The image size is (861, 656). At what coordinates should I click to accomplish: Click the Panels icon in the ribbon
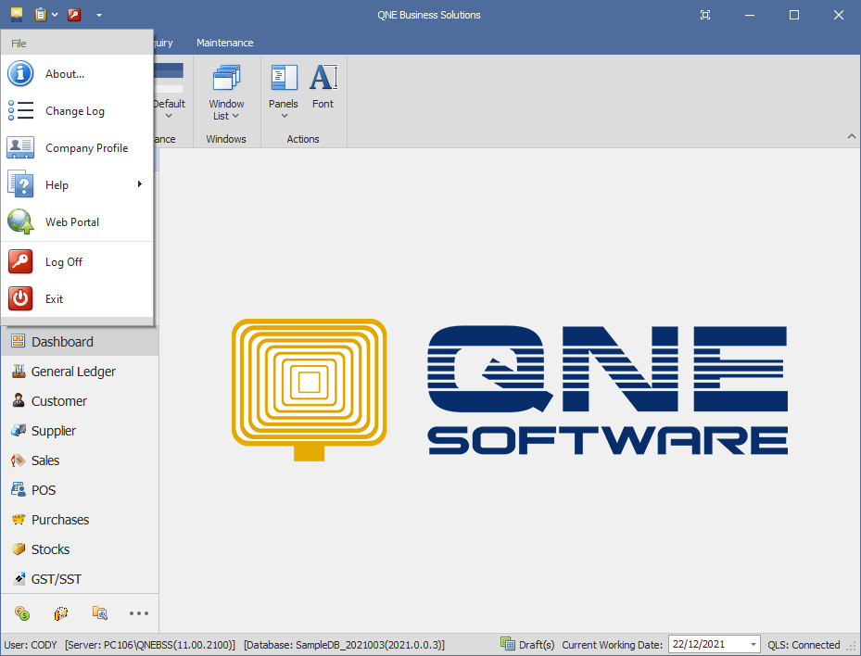284,78
